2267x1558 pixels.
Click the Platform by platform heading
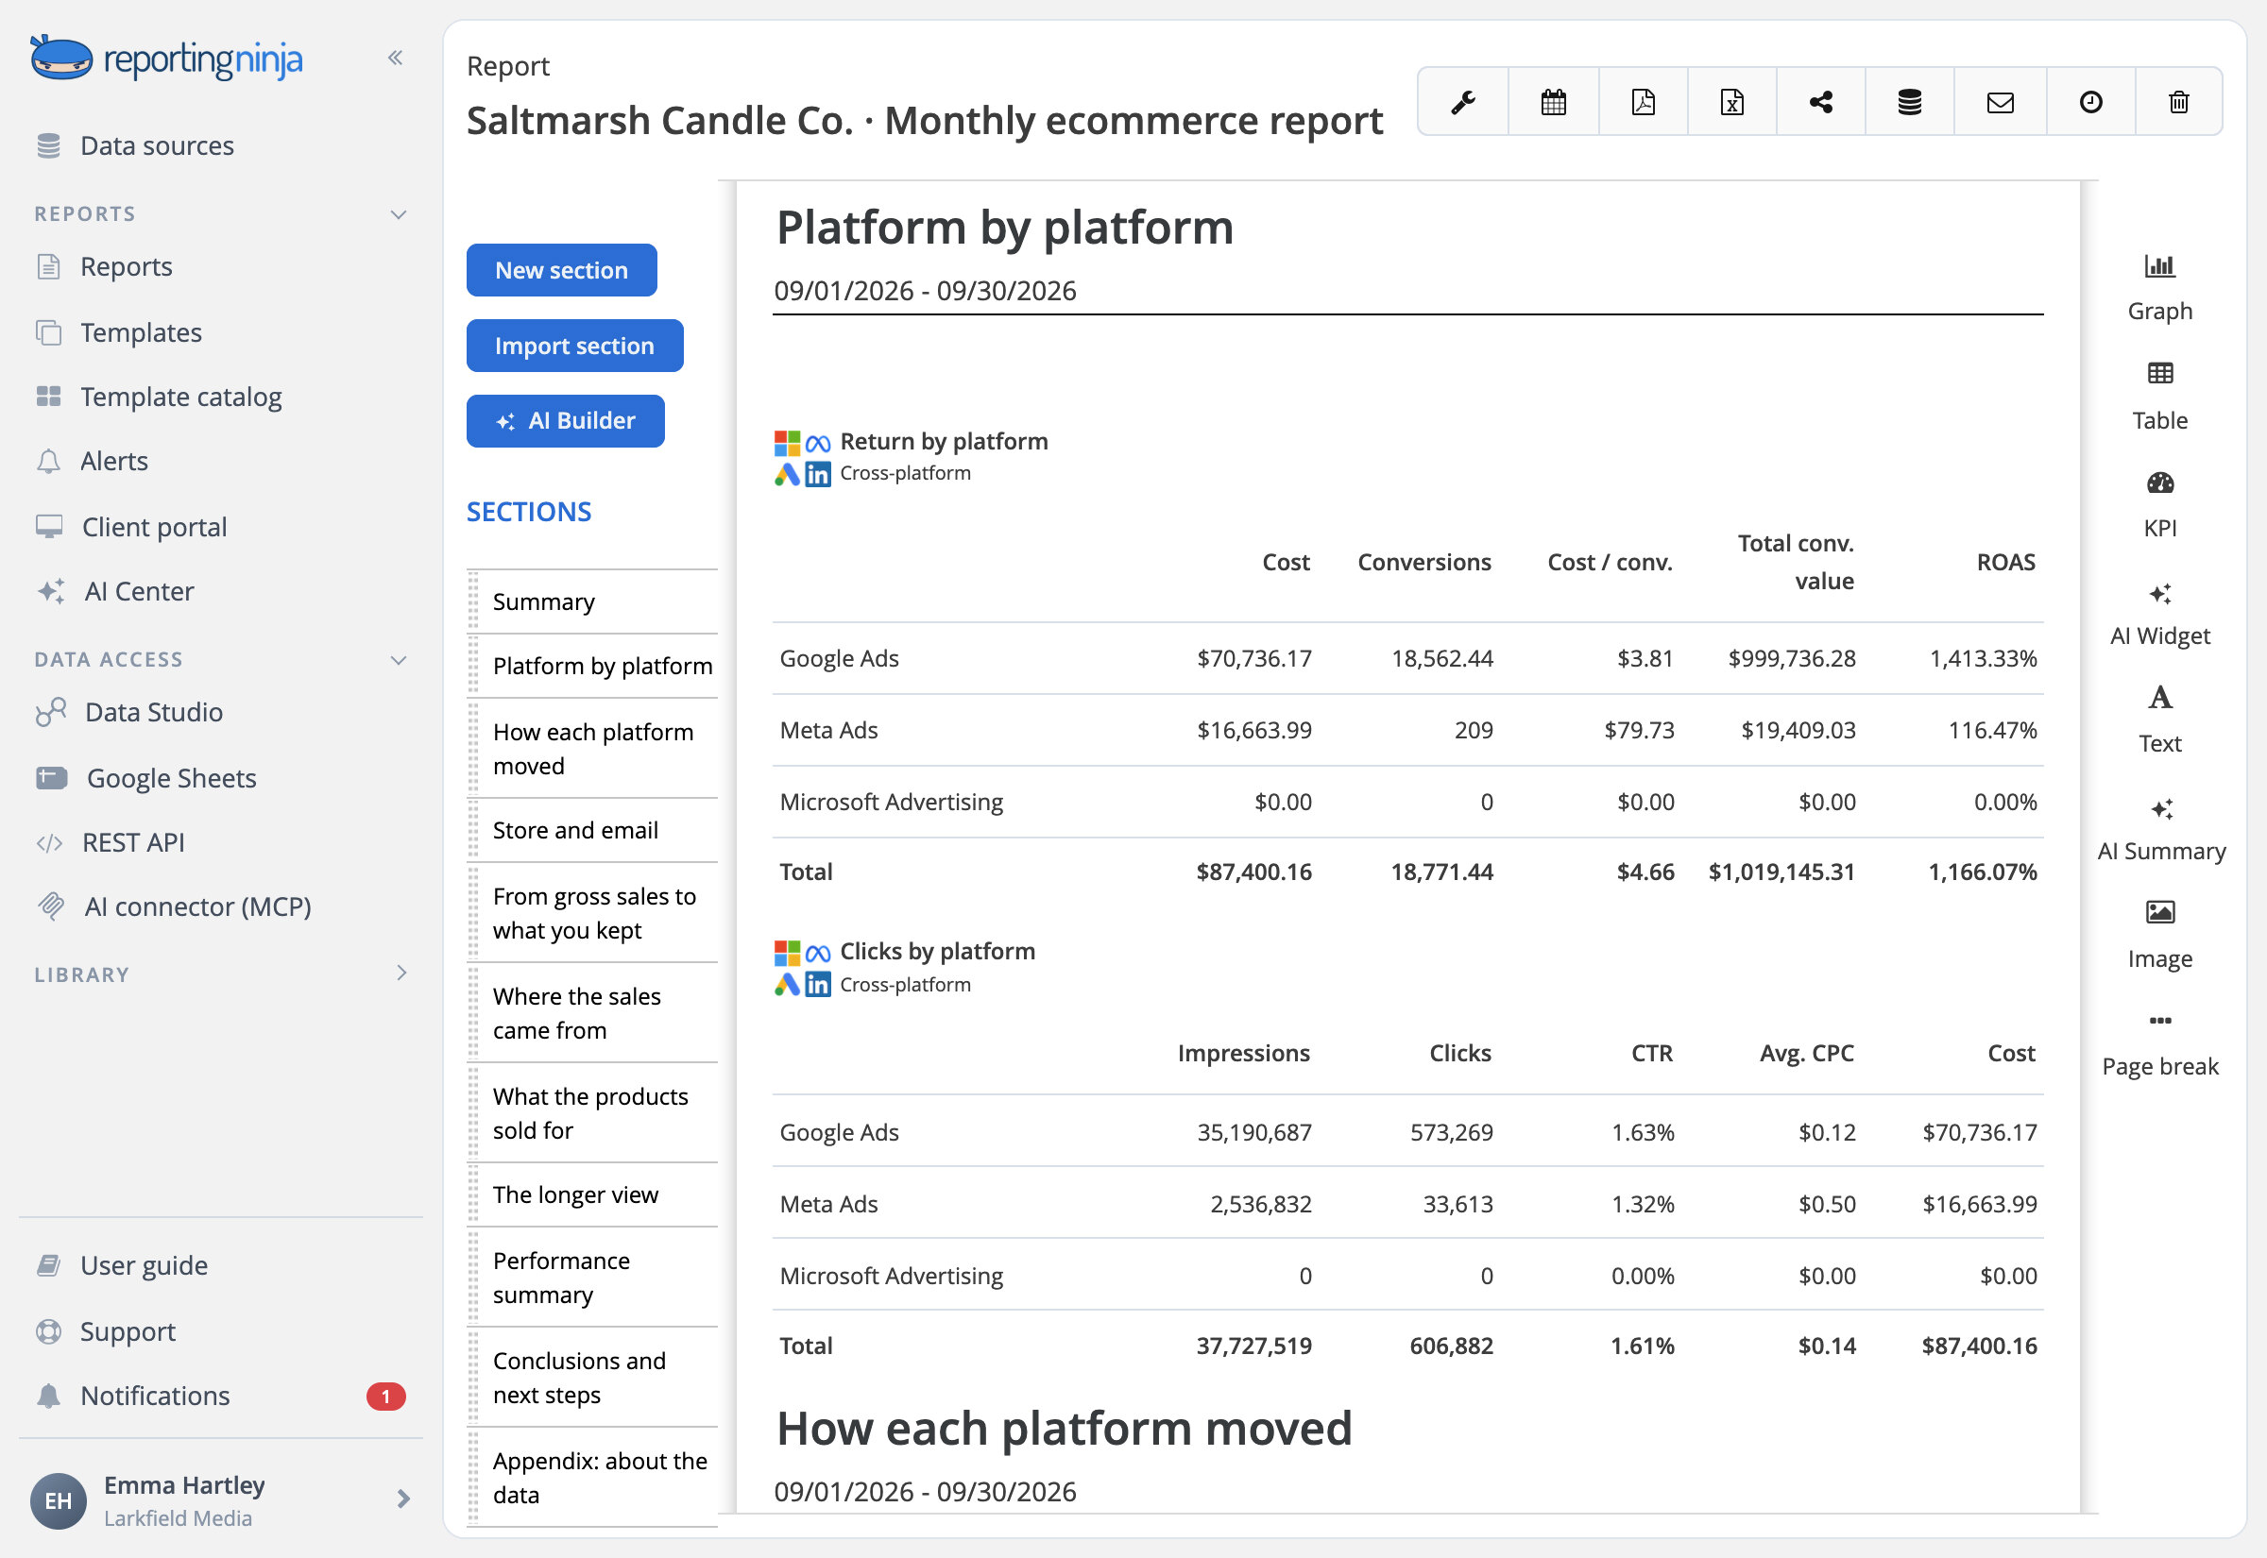pyautogui.click(x=1005, y=228)
